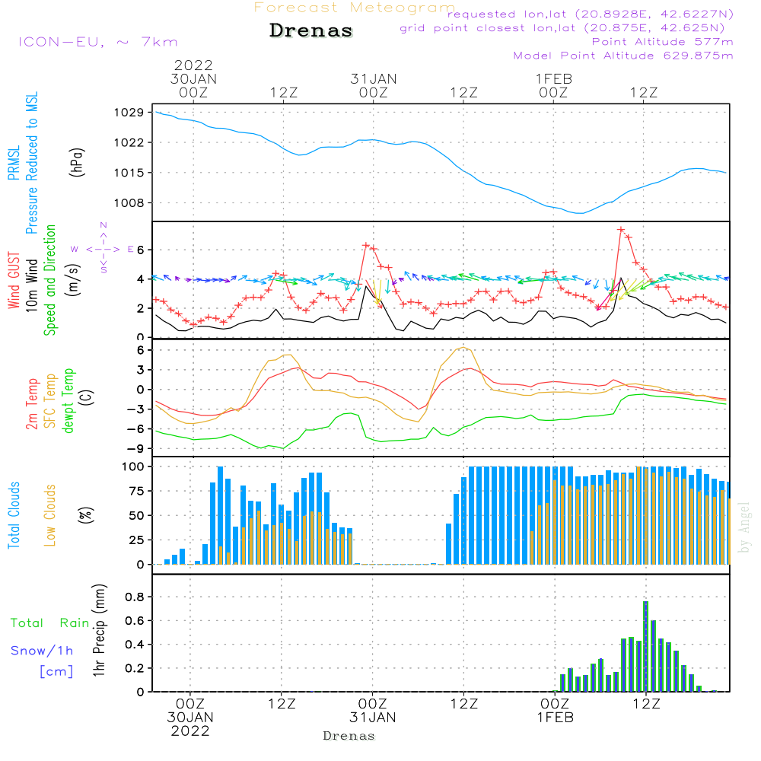Screen dimensions: 761x761
Task: Click the bold Drenas title at top
Action: pyautogui.click(x=311, y=31)
